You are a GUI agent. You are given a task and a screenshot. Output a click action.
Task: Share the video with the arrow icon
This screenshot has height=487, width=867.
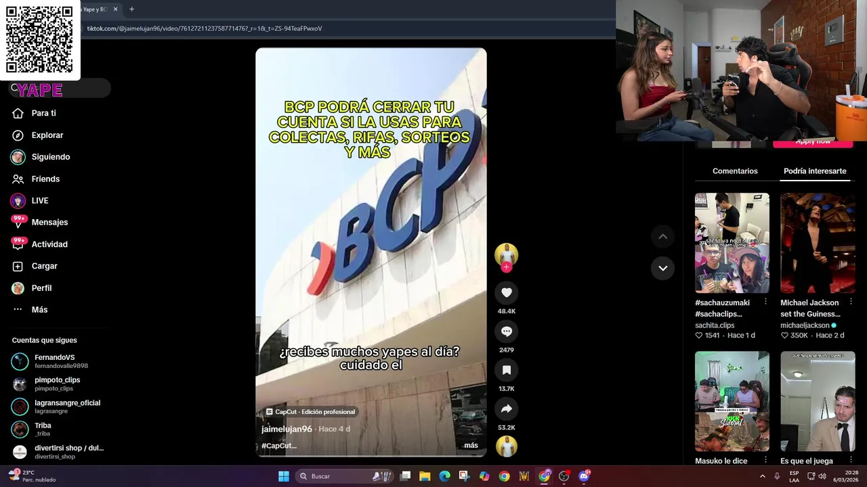click(506, 409)
